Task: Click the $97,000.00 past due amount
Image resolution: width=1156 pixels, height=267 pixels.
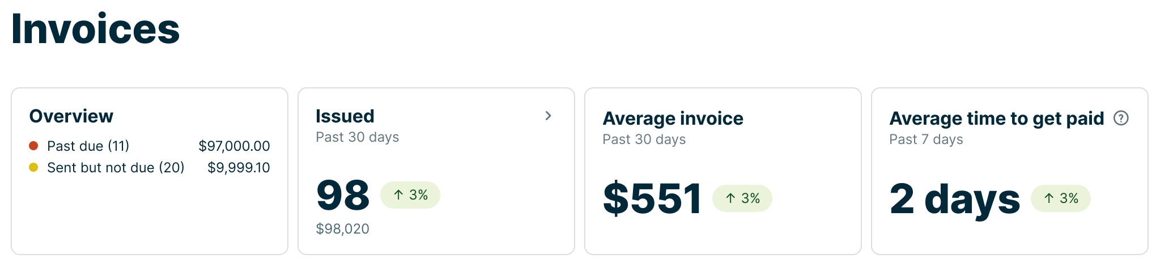Action: pyautogui.click(x=234, y=146)
